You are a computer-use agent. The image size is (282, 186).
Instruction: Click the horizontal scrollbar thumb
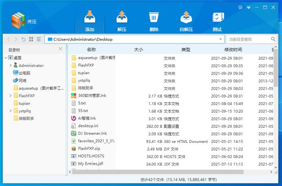pos(158,172)
